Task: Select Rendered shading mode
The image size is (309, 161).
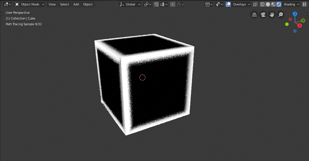Action: click(279, 4)
